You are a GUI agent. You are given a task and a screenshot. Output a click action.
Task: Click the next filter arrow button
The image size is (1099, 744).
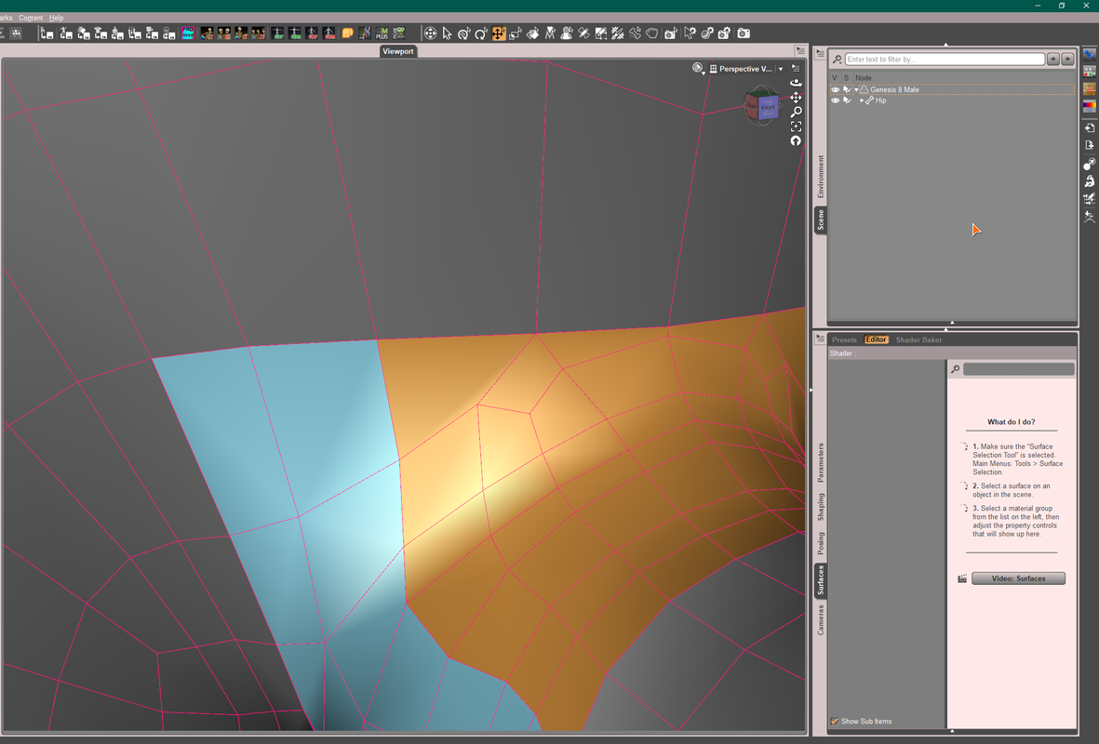point(1067,60)
